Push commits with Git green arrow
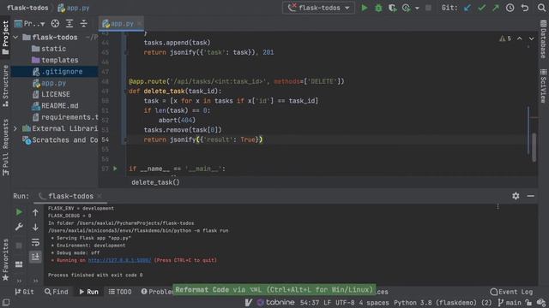The image size is (549, 308). [x=496, y=8]
